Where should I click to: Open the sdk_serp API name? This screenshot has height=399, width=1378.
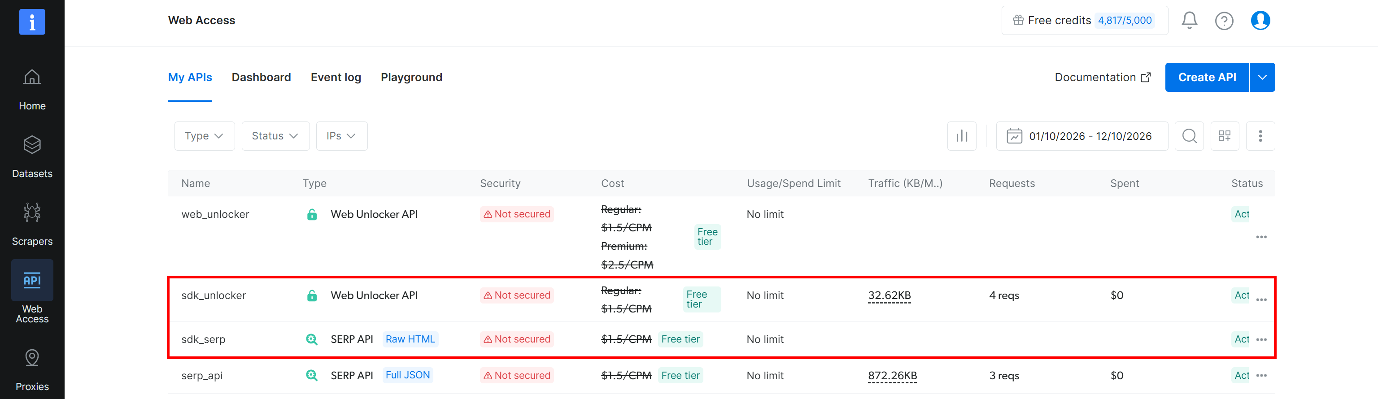[203, 339]
